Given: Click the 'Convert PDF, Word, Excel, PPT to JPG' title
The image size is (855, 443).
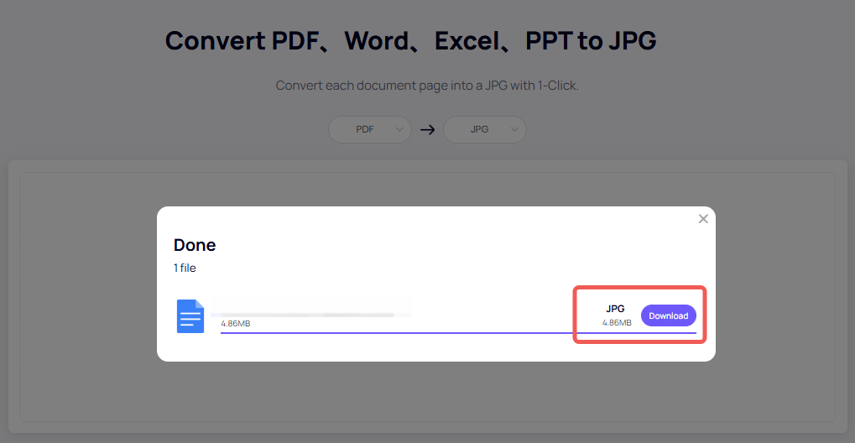Looking at the screenshot, I should pos(410,41).
